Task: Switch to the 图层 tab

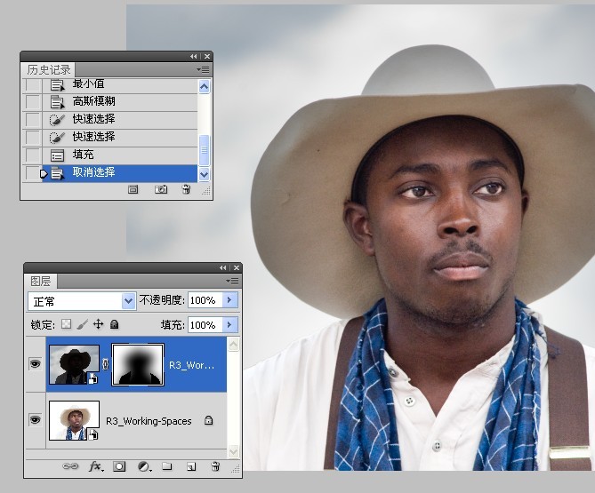Action: pyautogui.click(x=40, y=282)
